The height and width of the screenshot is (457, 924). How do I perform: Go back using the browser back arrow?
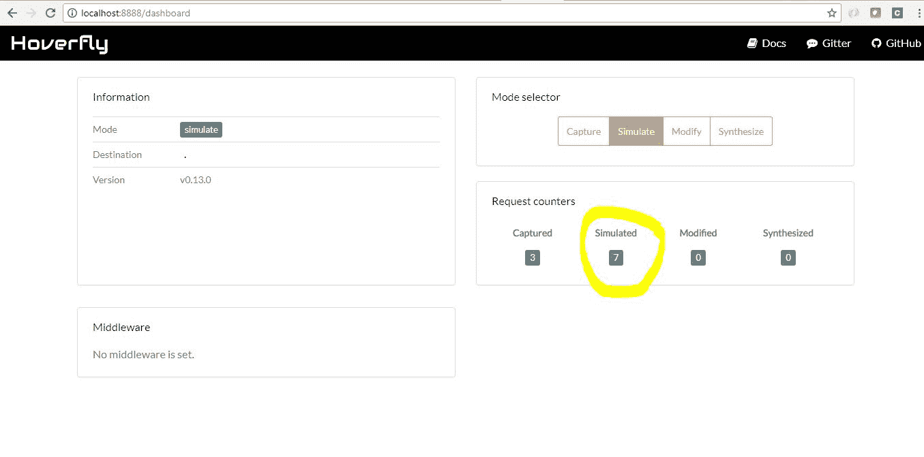(x=12, y=13)
